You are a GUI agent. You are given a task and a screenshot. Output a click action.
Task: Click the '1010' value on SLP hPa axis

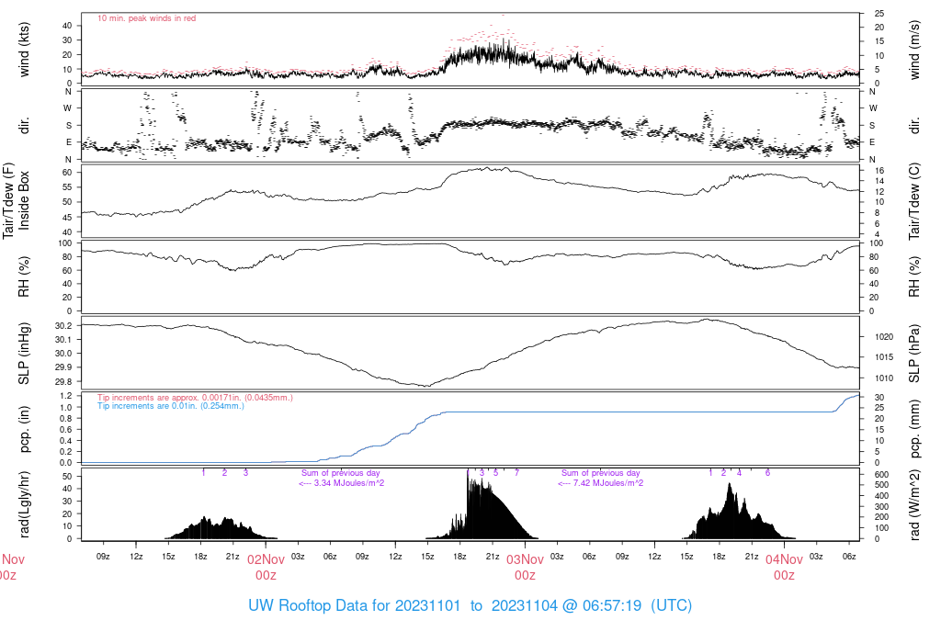click(884, 378)
